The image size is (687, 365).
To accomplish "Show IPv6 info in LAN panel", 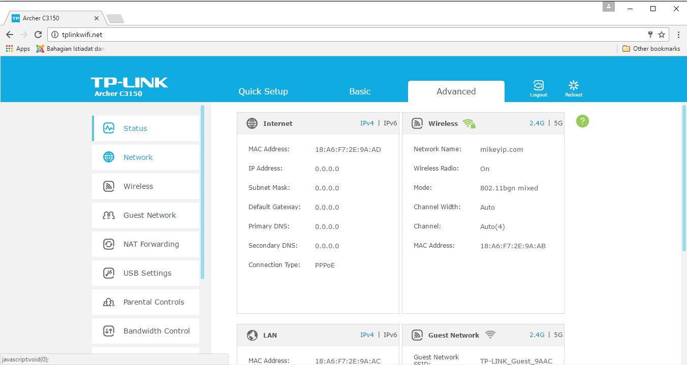I will click(390, 335).
